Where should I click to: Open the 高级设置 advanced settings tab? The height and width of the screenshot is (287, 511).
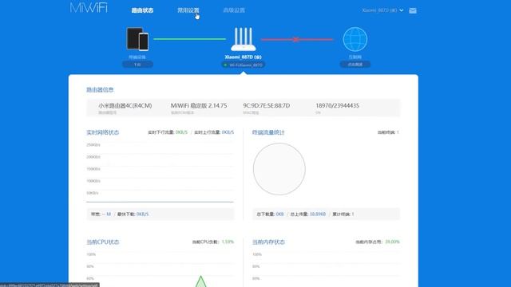234,10
